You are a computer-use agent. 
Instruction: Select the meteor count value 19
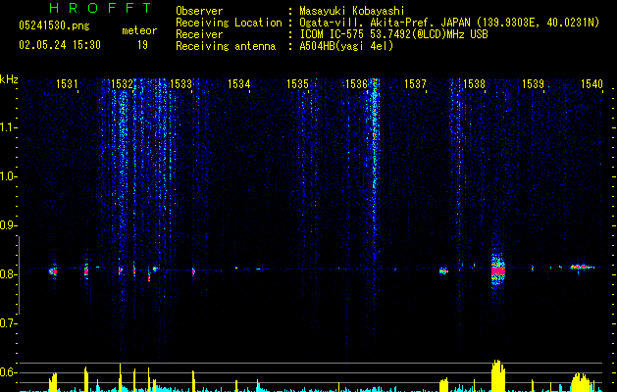click(142, 45)
